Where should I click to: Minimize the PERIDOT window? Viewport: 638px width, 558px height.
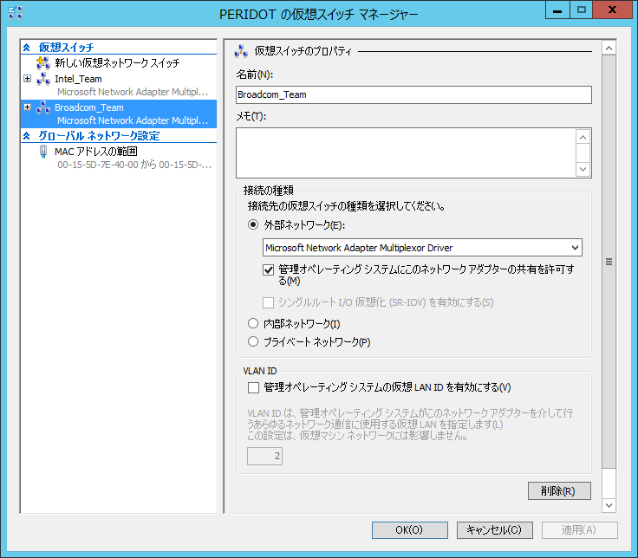coord(557,10)
